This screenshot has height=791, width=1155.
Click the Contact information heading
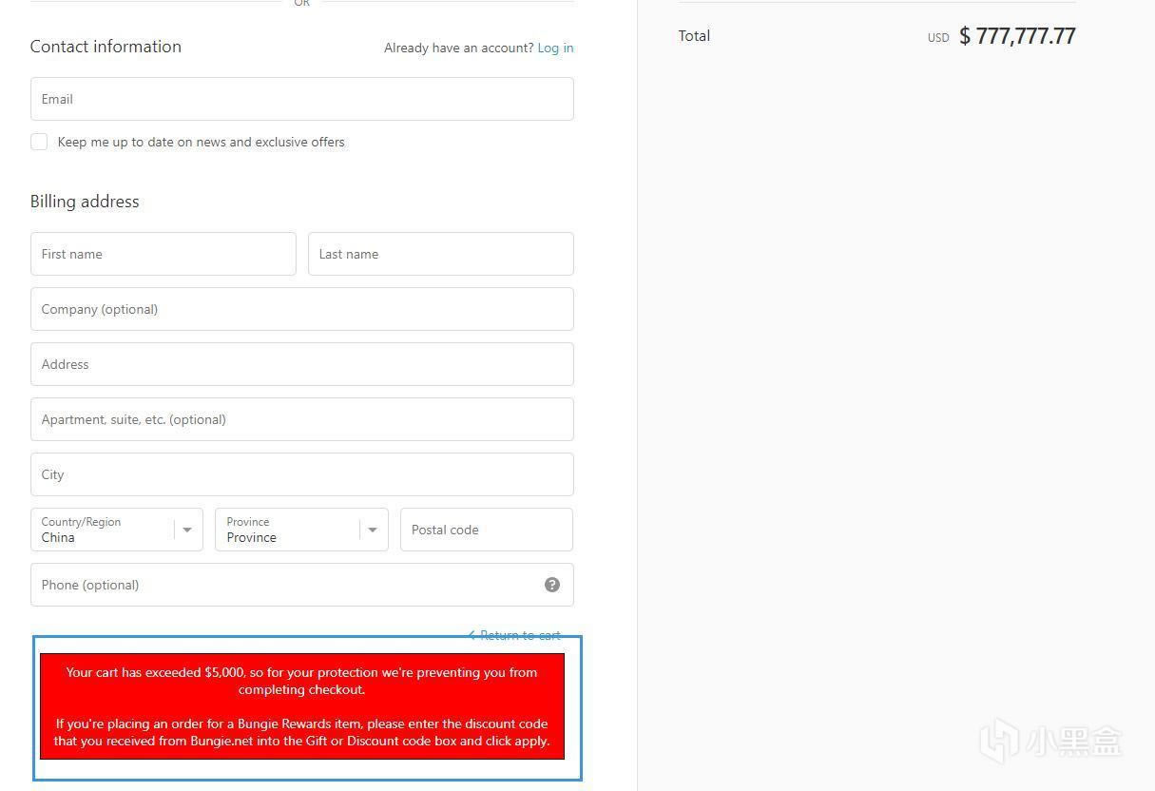click(x=106, y=47)
